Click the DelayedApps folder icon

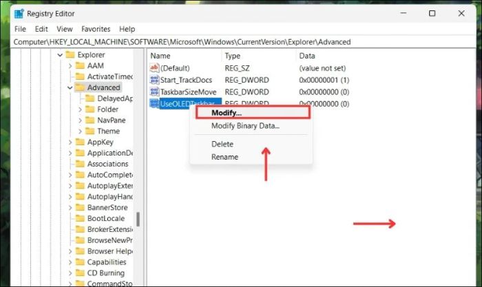tap(90, 98)
